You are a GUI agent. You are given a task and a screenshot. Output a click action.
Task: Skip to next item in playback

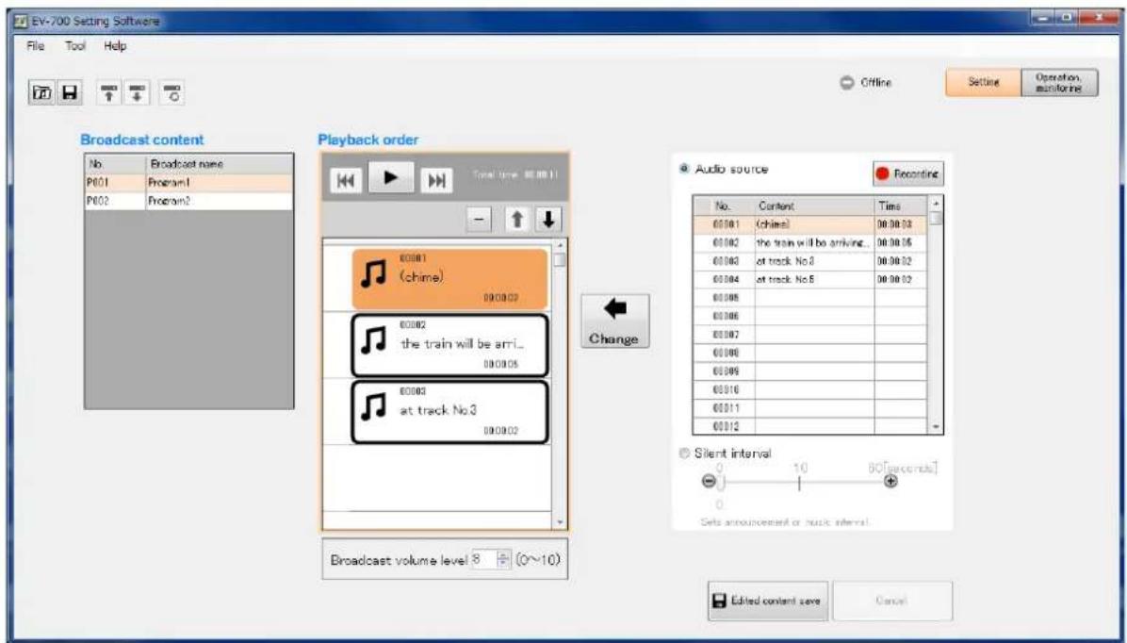click(435, 181)
